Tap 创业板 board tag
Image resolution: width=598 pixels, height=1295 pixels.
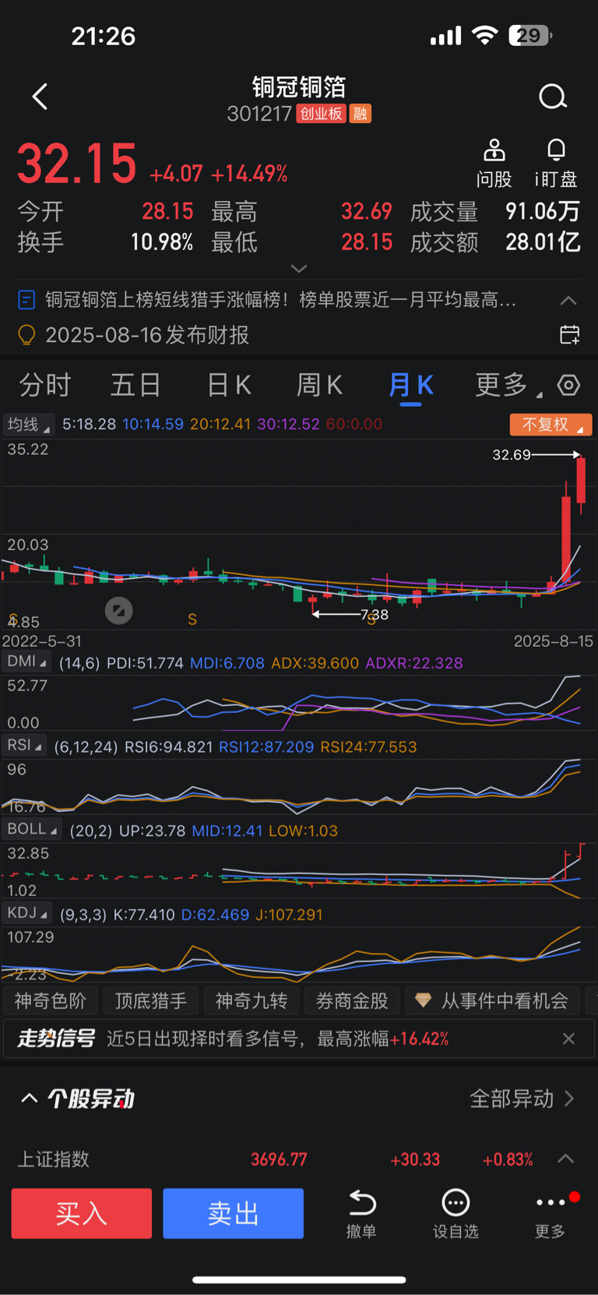point(321,114)
